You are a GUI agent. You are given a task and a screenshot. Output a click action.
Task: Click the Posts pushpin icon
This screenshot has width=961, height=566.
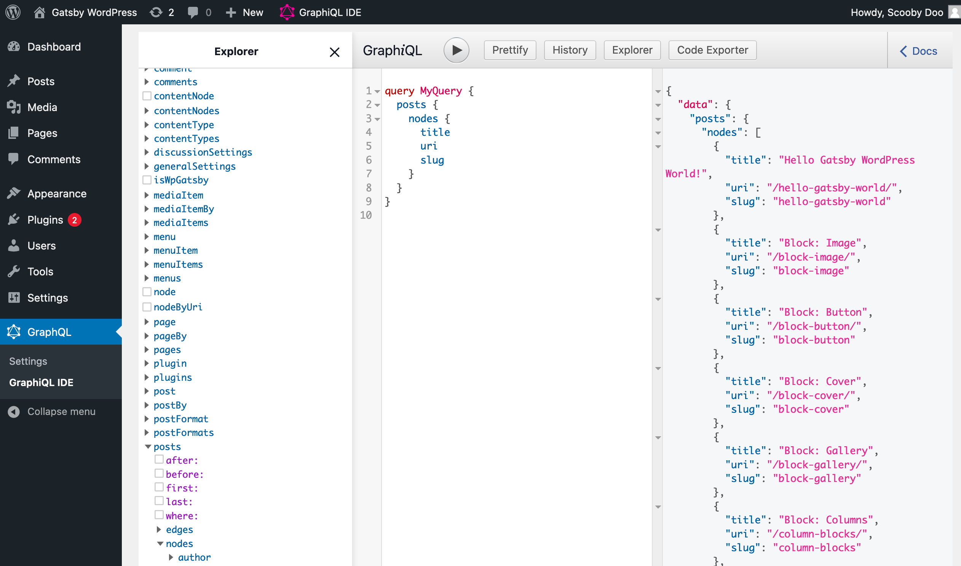pos(14,81)
